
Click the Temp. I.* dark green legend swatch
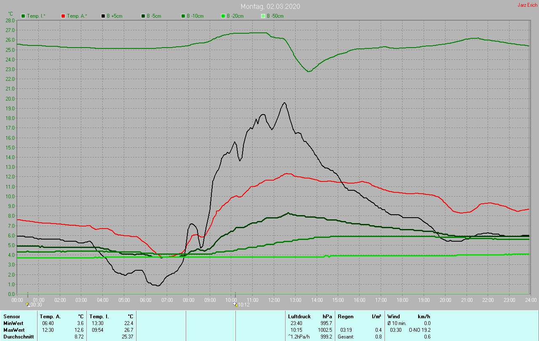(x=23, y=16)
